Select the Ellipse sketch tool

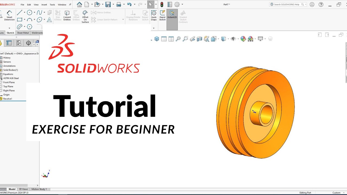[x=40, y=19]
